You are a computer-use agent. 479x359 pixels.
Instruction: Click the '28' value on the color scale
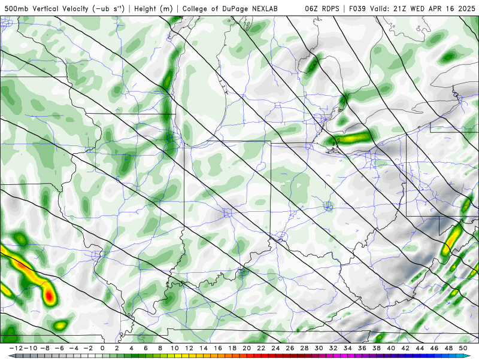click(304, 348)
